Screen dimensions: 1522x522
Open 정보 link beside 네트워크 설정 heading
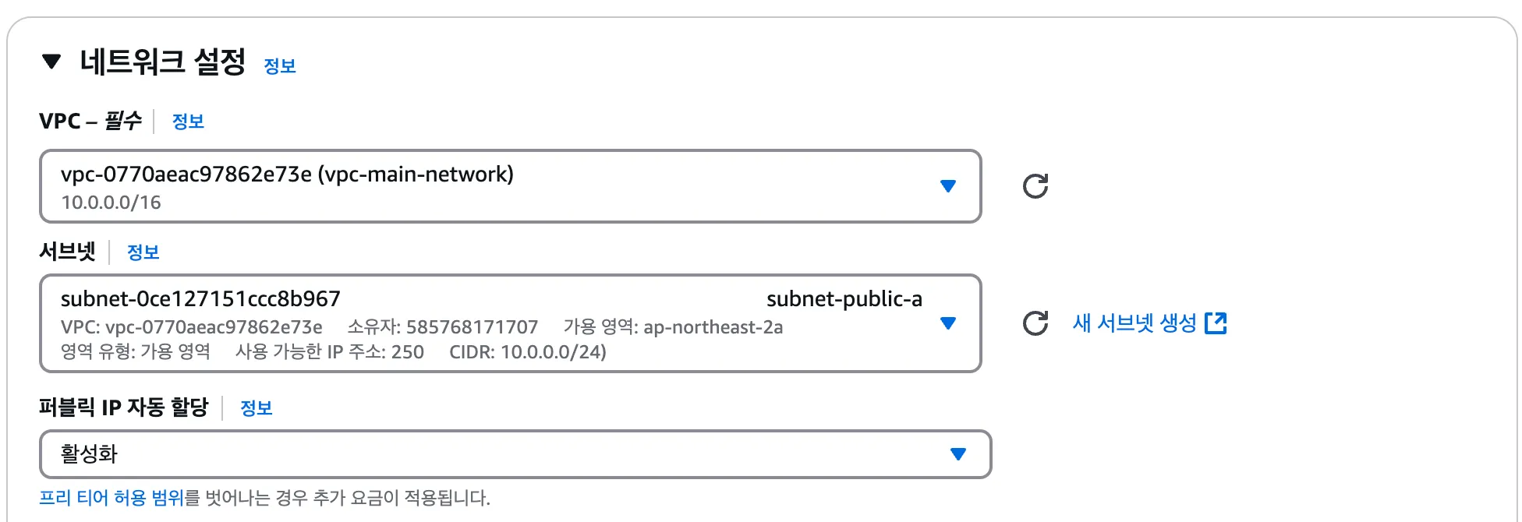tap(280, 66)
